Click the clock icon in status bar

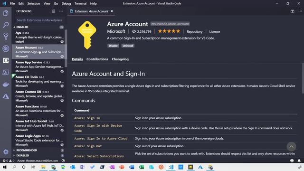[63, 161]
